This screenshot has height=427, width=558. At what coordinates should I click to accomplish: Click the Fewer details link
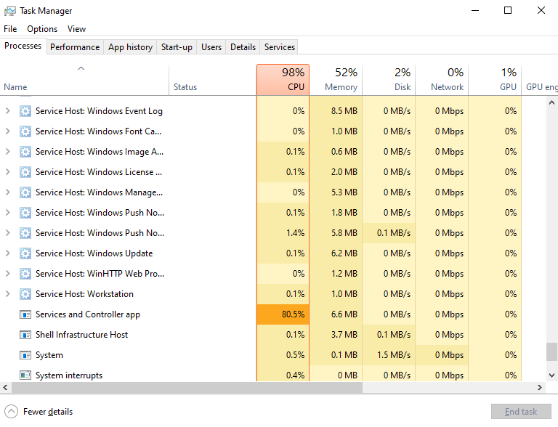[48, 412]
